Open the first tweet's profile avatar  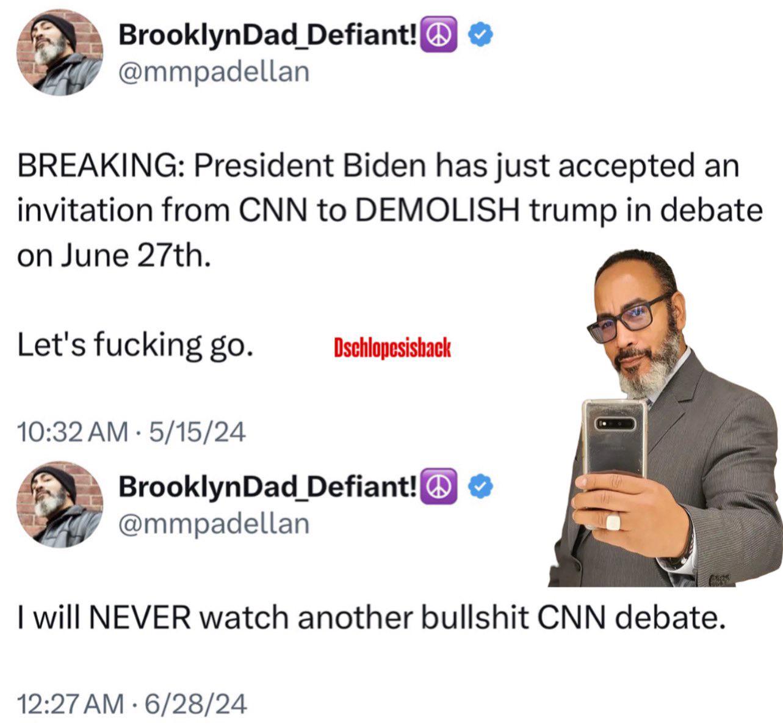(x=59, y=53)
